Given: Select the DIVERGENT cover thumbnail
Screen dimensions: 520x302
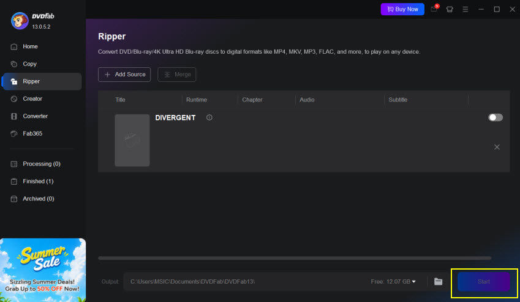Looking at the screenshot, I should [132, 141].
